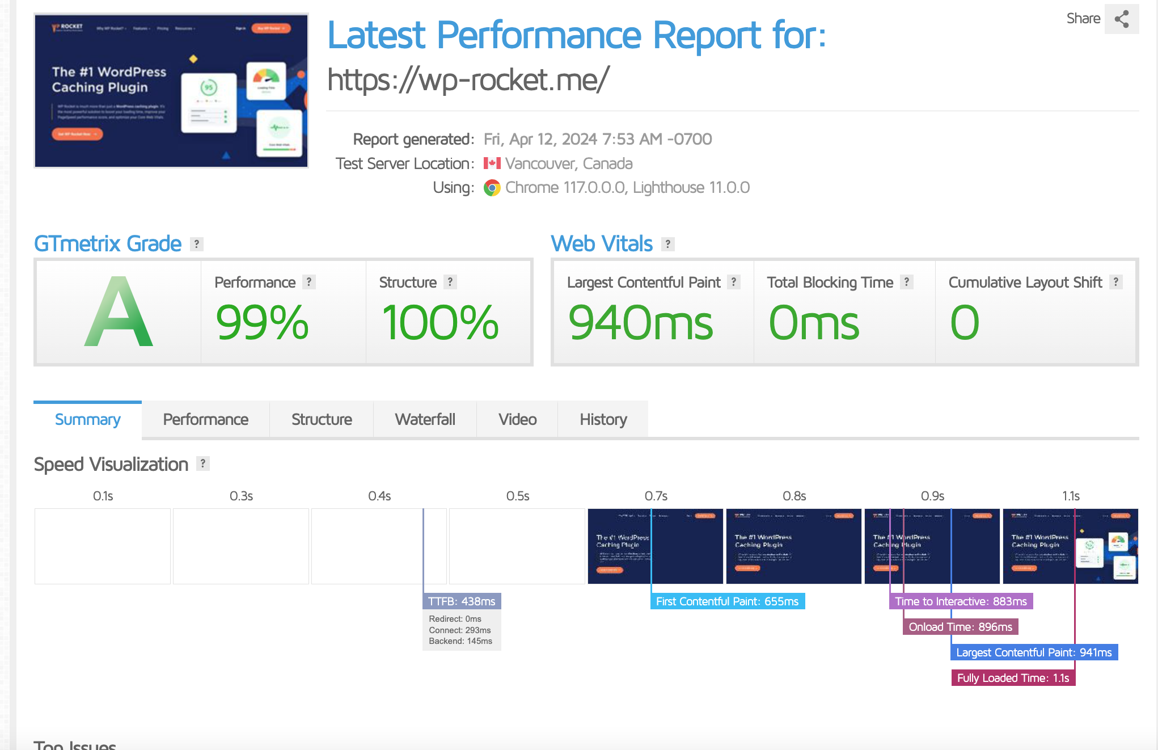
Task: Open the GTmetrix Grade help question mark
Action: click(196, 244)
